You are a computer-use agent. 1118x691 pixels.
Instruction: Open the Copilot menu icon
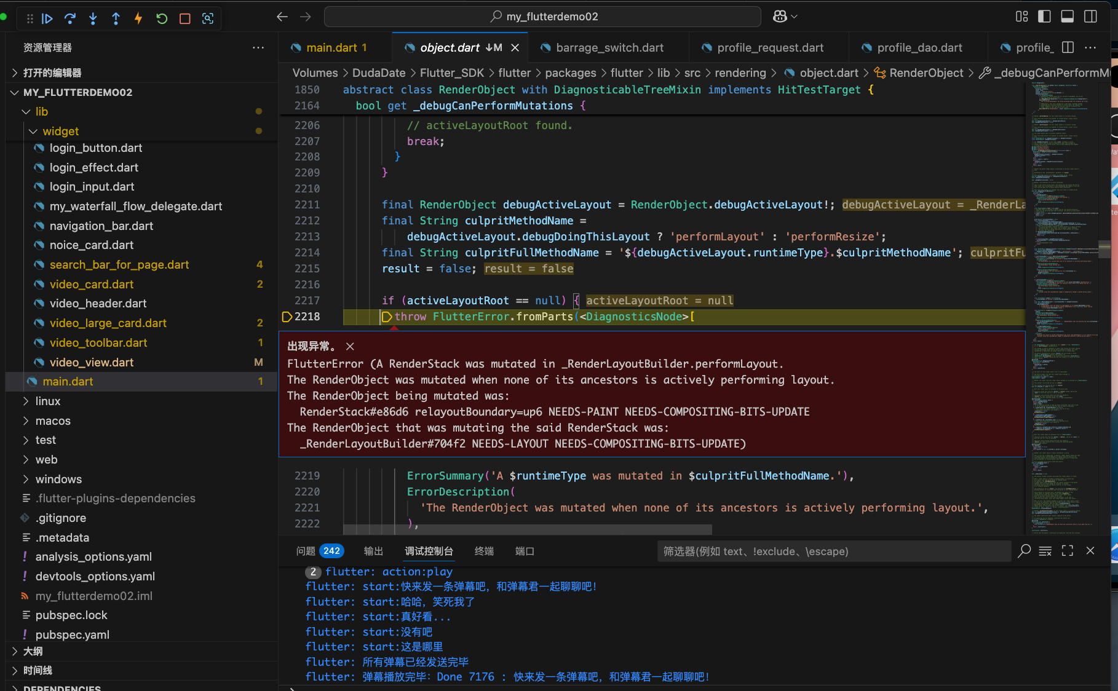coord(785,17)
